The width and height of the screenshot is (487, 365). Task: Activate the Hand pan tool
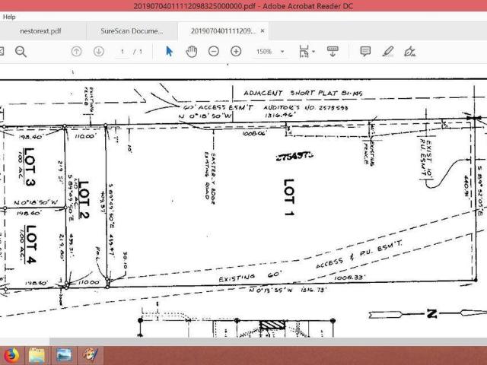point(192,52)
